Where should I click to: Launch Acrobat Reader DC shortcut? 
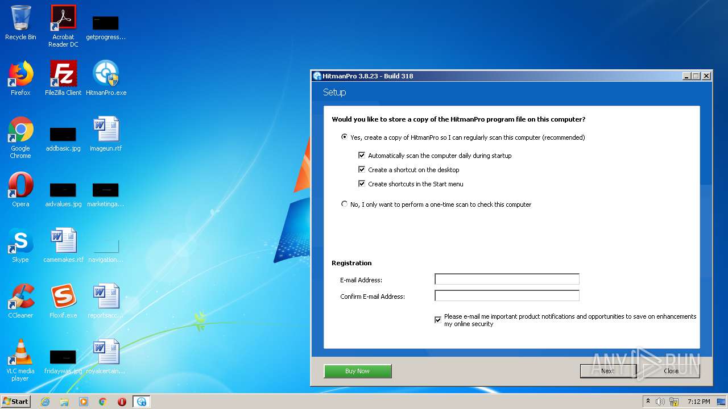tap(63, 26)
